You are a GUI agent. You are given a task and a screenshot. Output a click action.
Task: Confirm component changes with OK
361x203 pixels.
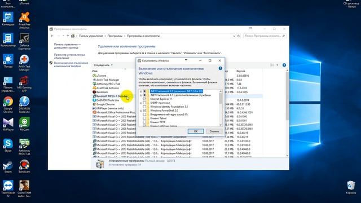196,131
